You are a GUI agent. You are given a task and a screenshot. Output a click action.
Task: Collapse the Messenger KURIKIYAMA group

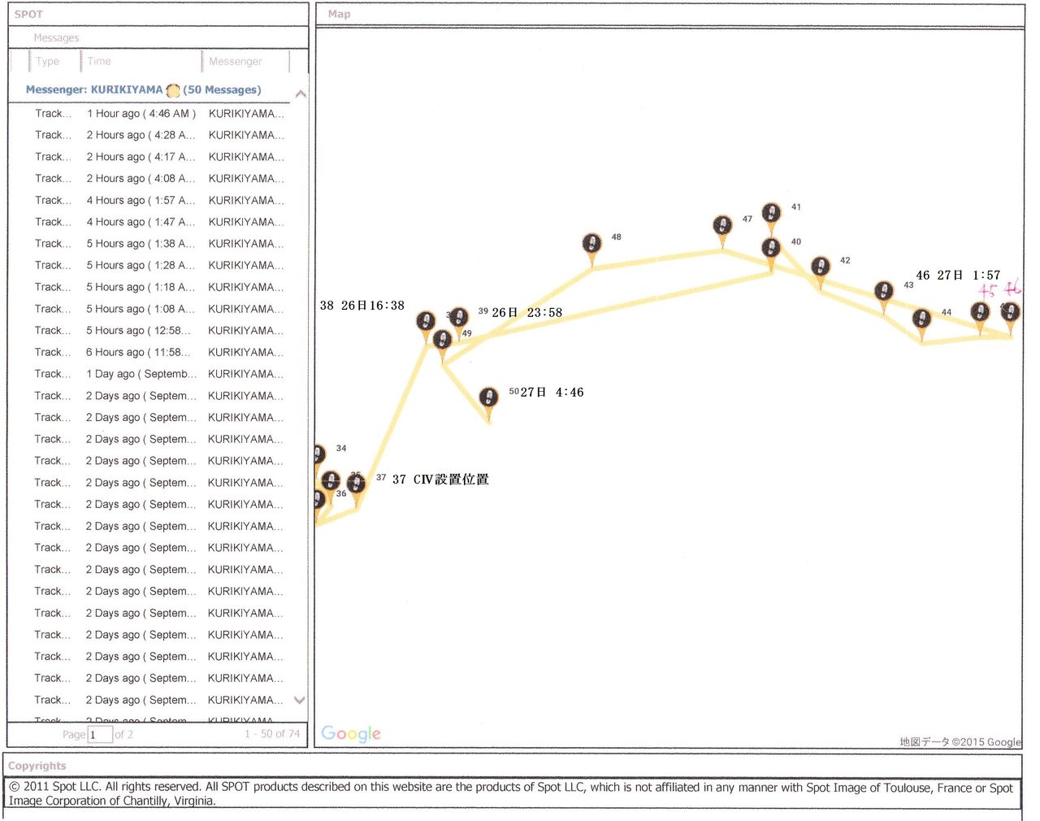(301, 93)
